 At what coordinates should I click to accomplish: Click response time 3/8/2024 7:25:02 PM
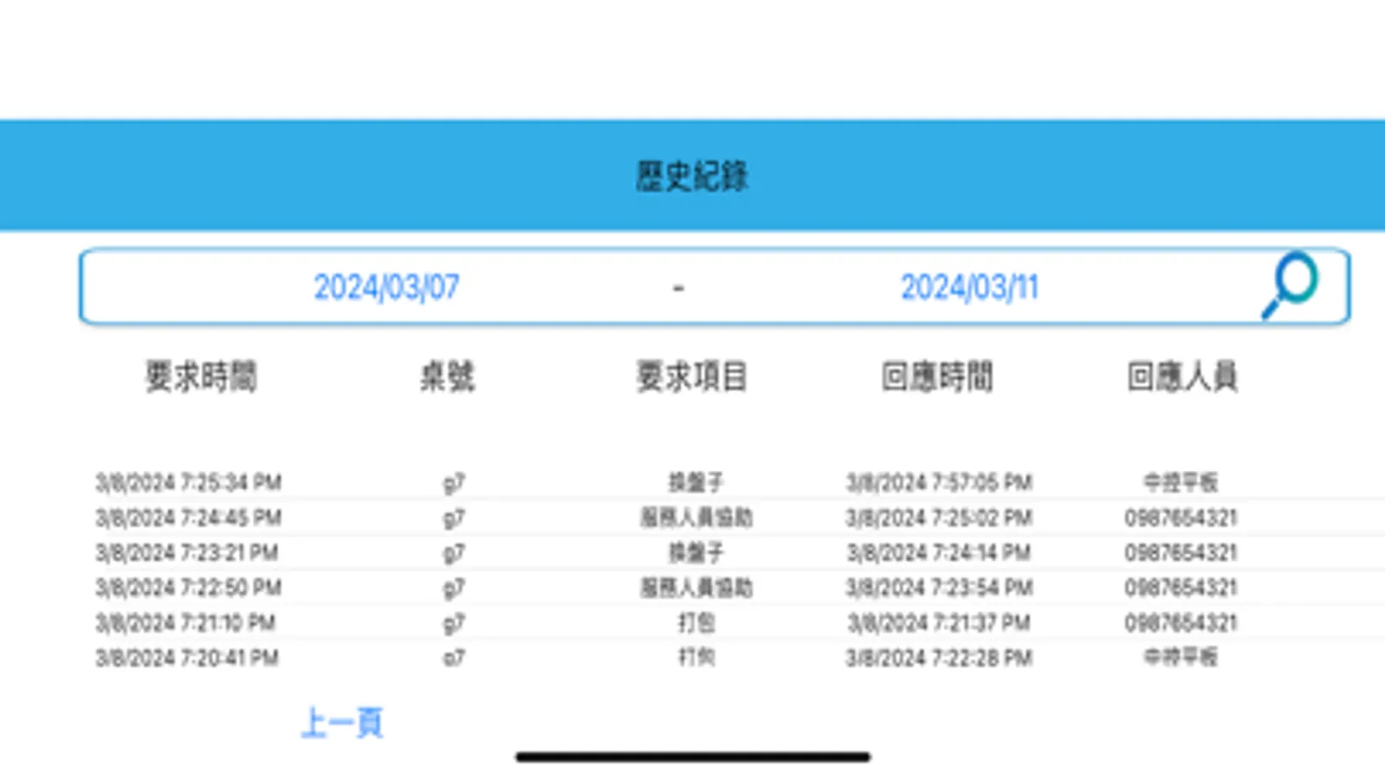point(939,518)
